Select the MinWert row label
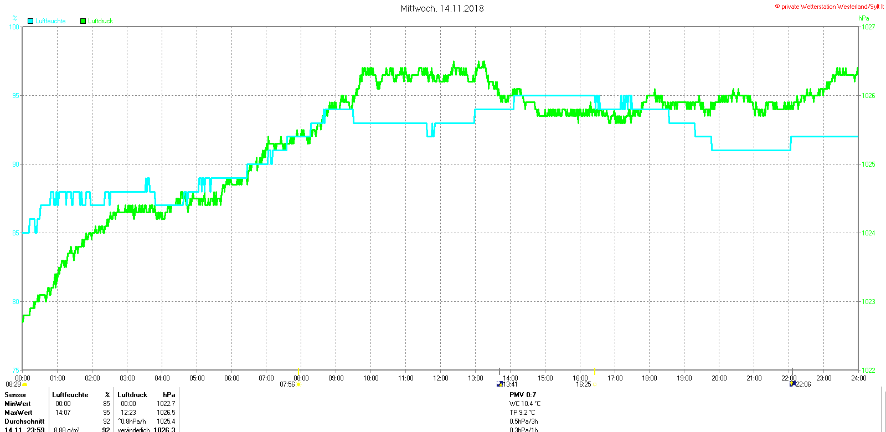886x432 pixels. point(18,404)
